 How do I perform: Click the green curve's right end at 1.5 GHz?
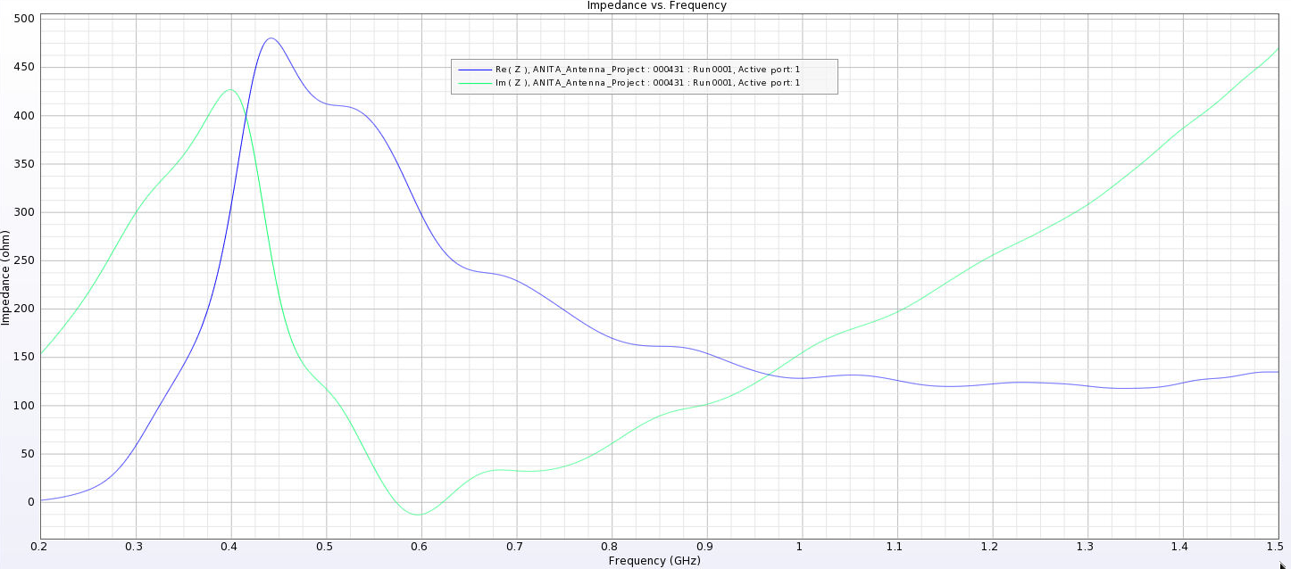point(1279,49)
